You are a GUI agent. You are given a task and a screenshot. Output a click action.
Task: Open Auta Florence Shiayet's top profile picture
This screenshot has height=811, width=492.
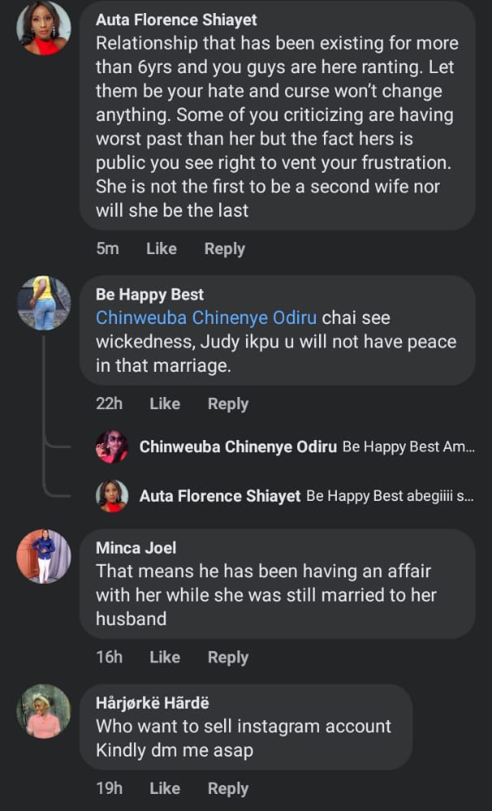click(x=44, y=28)
